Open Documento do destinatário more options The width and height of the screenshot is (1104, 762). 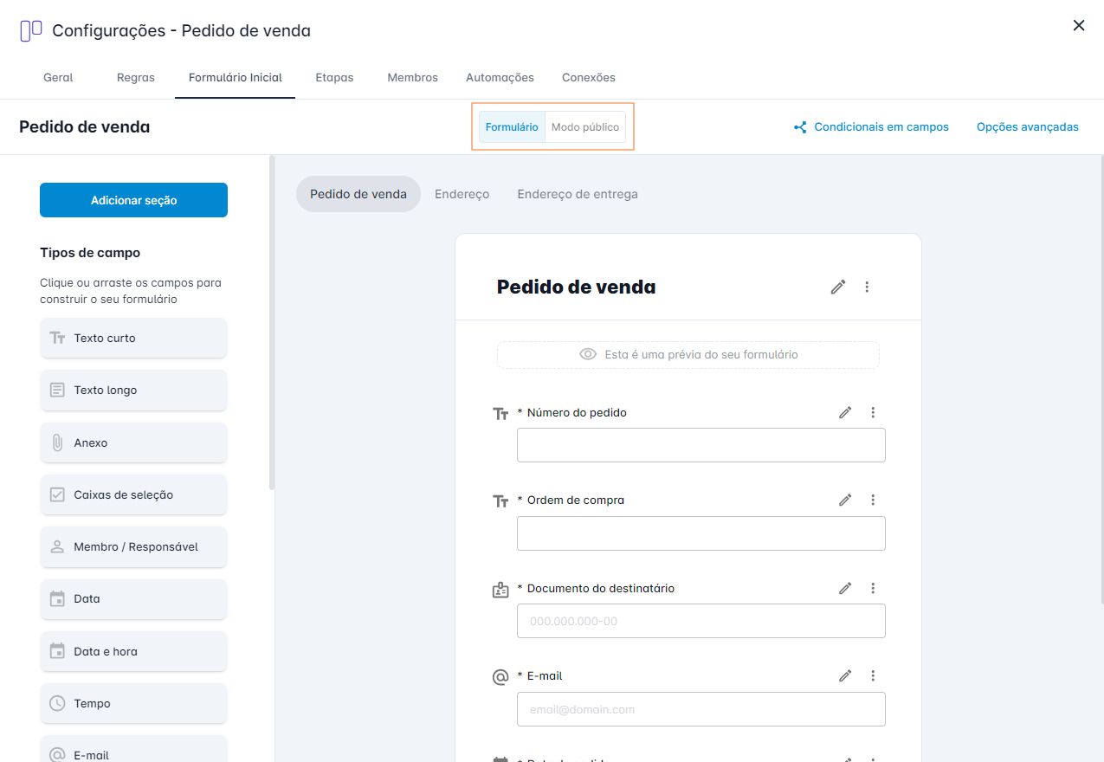coord(873,588)
